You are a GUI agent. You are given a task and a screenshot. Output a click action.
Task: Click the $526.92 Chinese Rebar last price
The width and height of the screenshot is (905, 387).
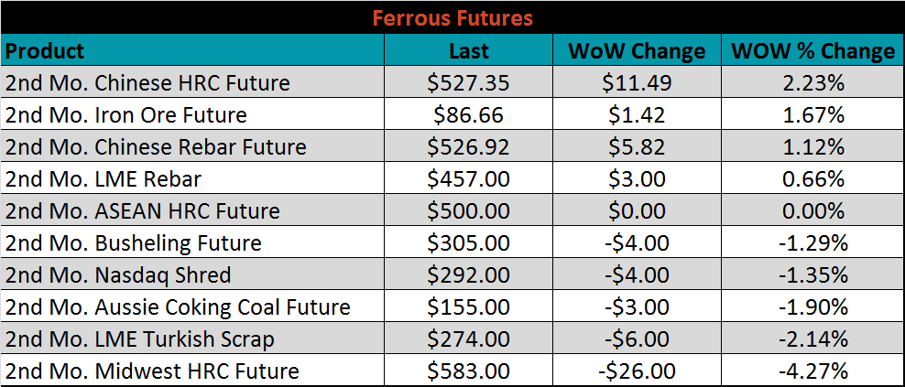pos(469,146)
